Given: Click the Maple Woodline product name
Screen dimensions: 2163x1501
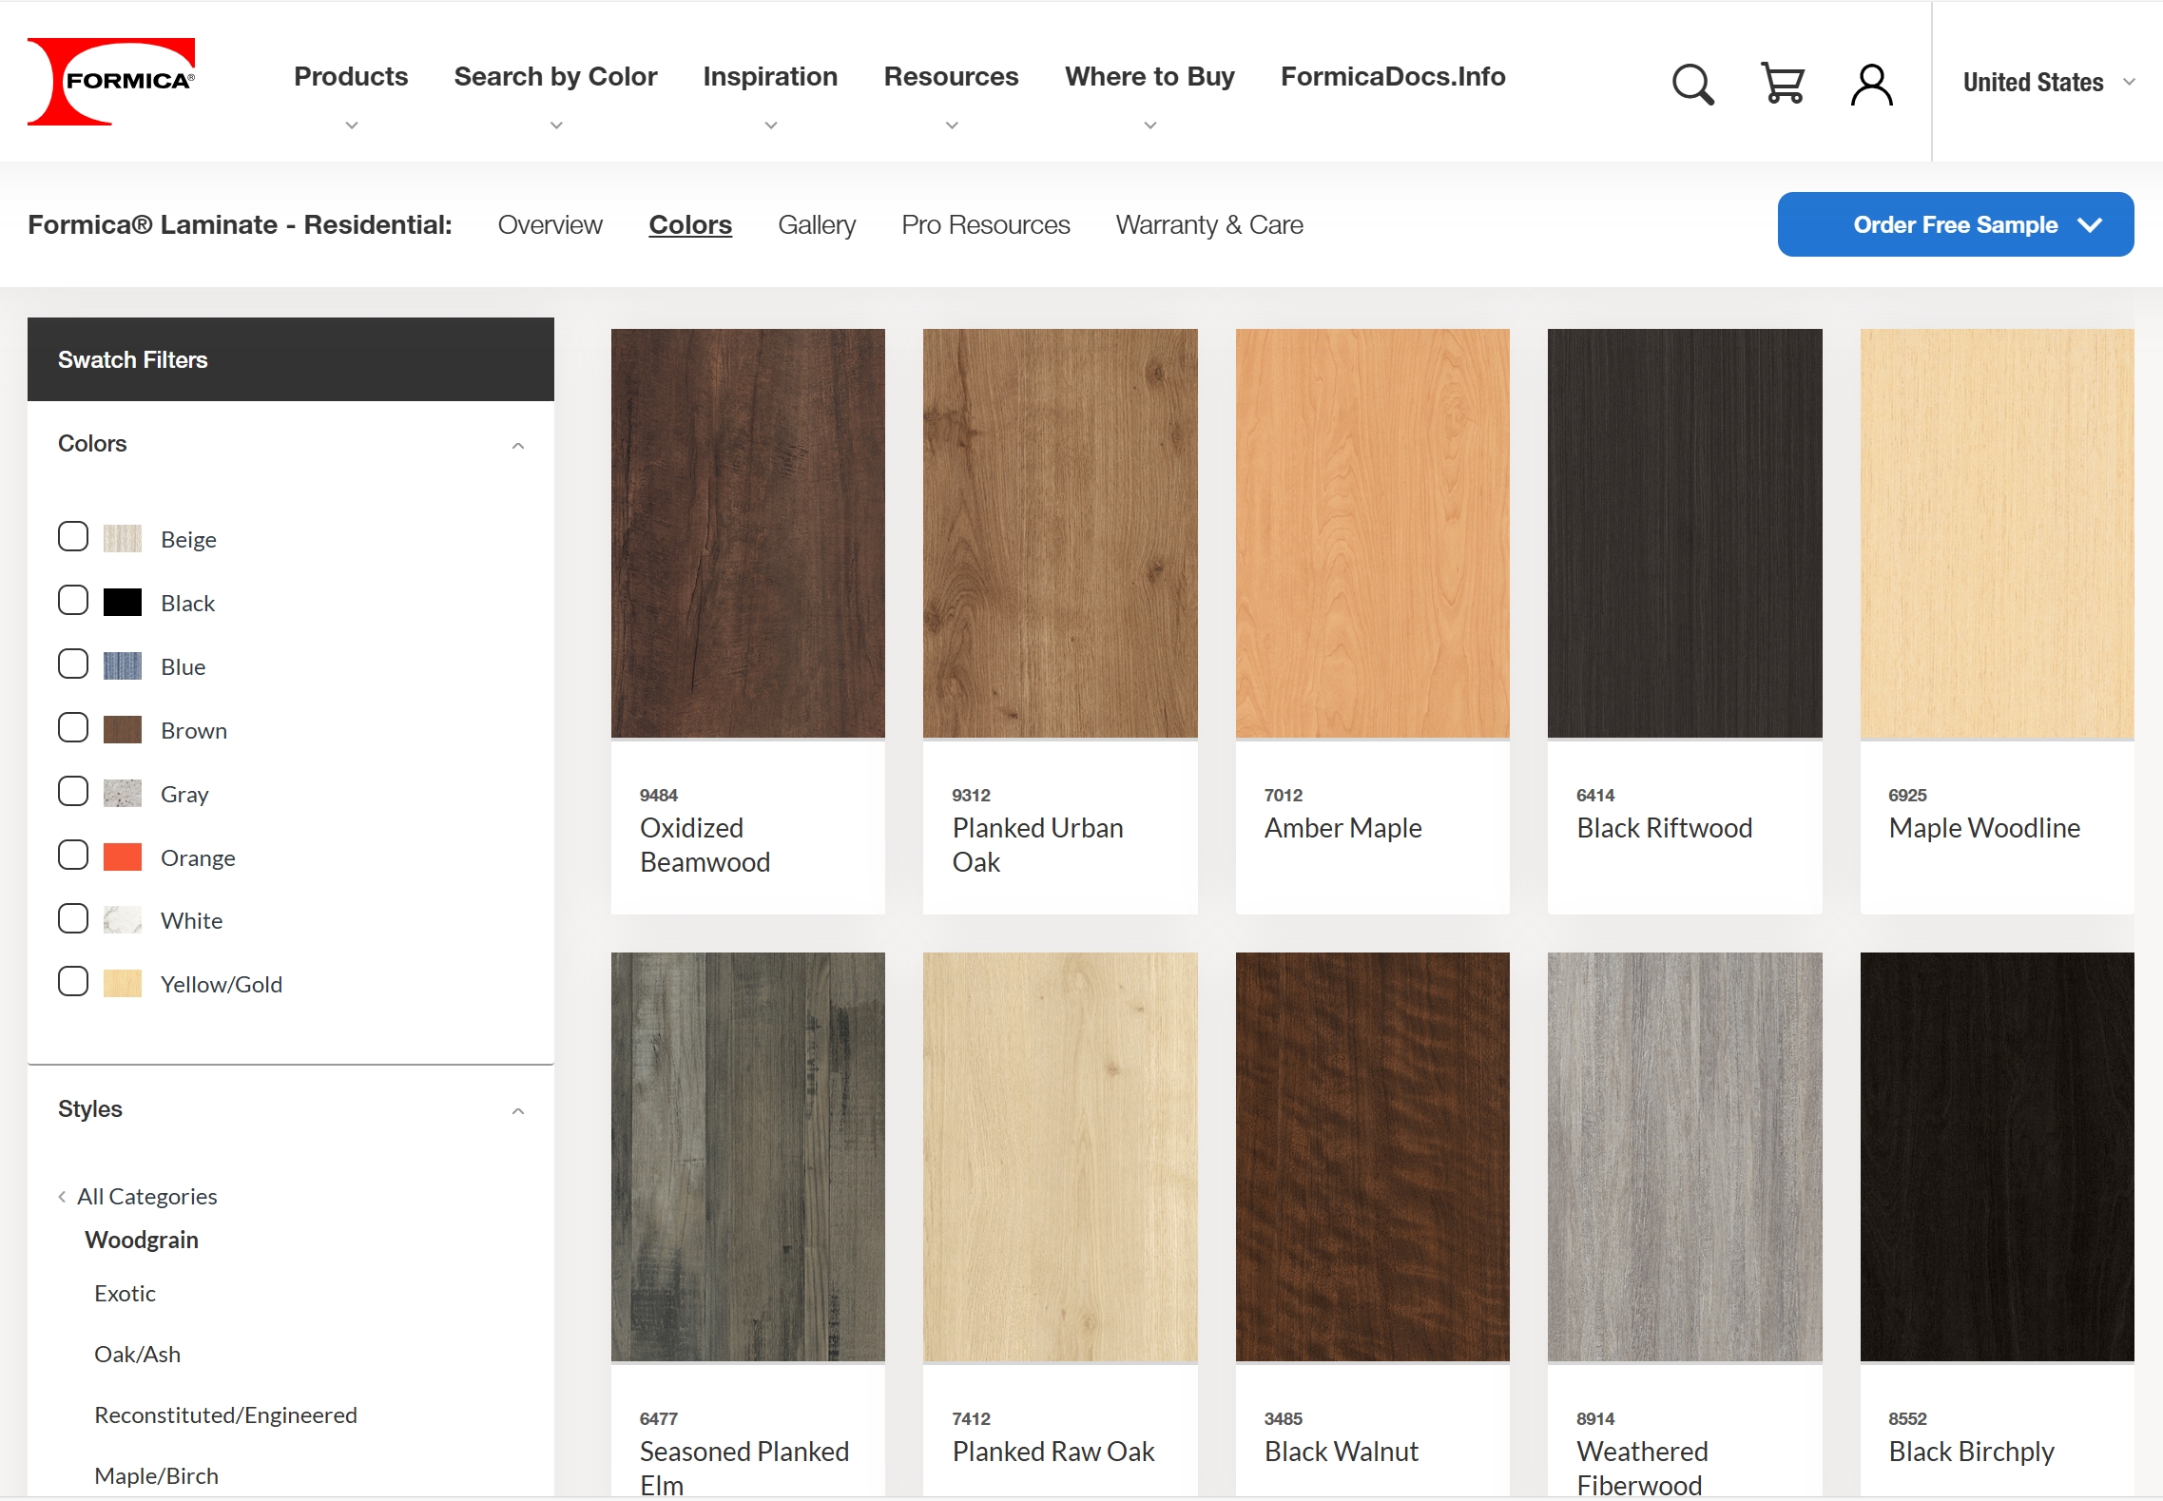Looking at the screenshot, I should (1984, 828).
